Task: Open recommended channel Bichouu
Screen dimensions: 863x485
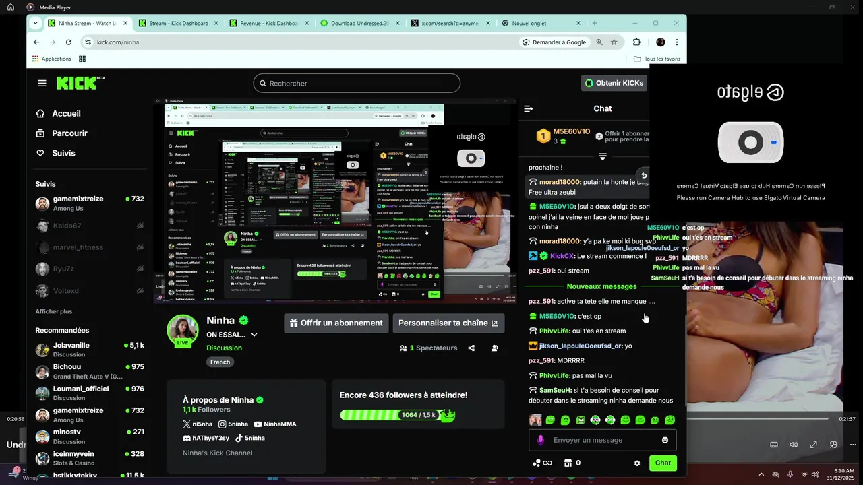Action: point(90,371)
